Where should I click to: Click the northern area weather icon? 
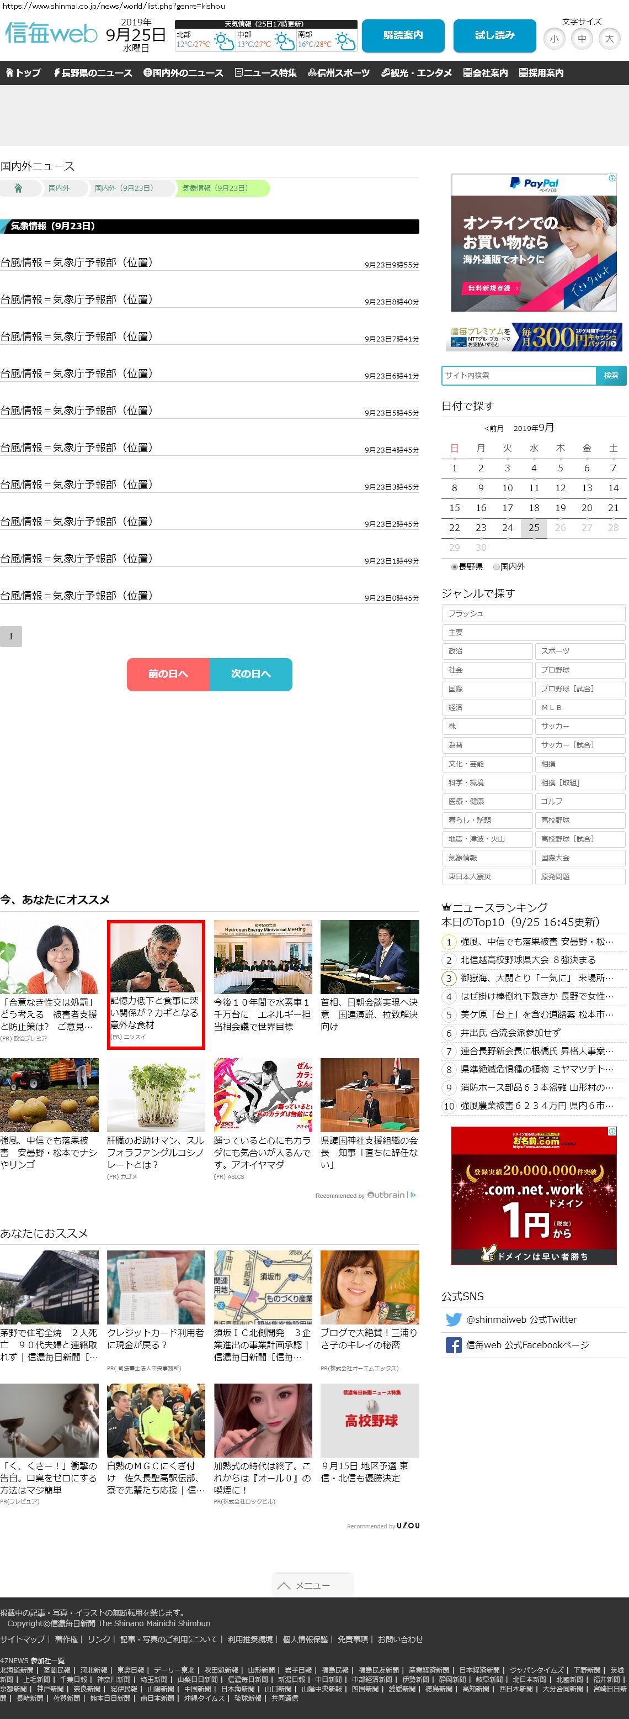[x=223, y=41]
